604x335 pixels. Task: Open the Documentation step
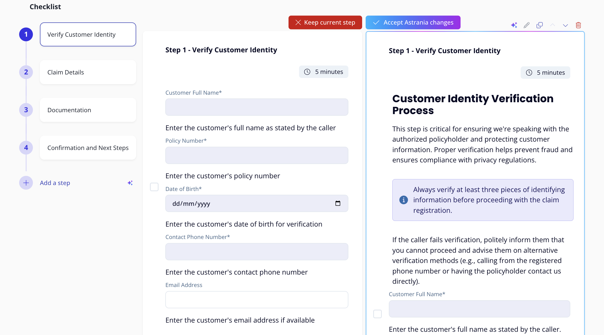pyautogui.click(x=88, y=110)
